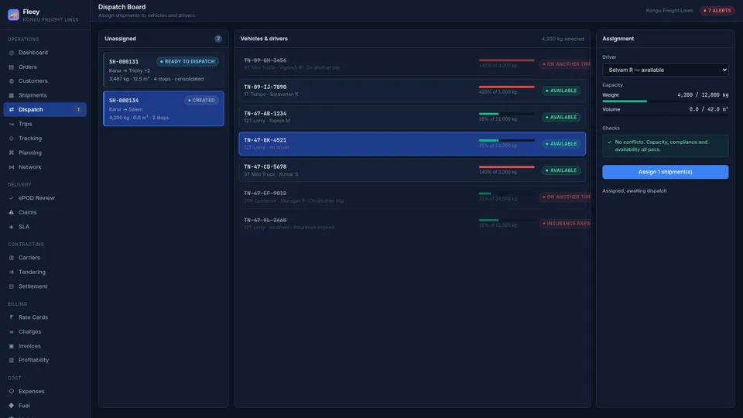Click the Fuel sidebar icon
The width and height of the screenshot is (743, 418).
(x=12, y=406)
